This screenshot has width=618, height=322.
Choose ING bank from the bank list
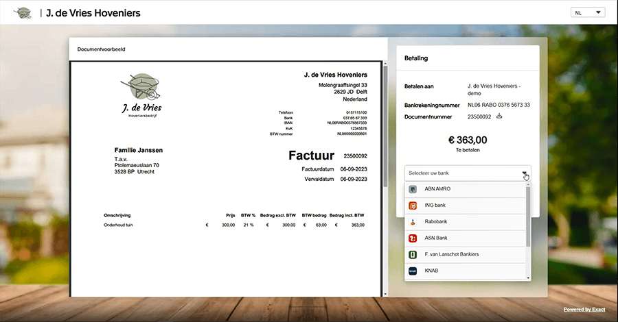coord(465,206)
